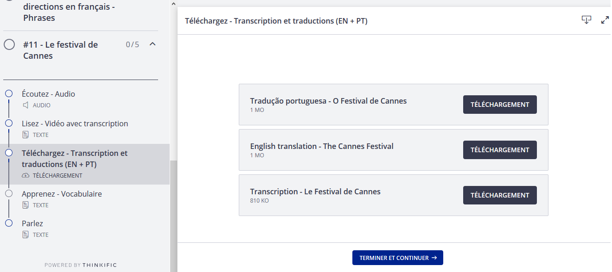Download the Tradução portuguesa file
Screen dimensions: 612x272
pos(499,105)
